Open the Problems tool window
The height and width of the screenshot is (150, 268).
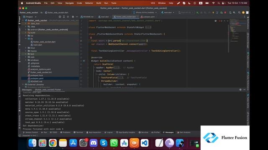click(65, 132)
